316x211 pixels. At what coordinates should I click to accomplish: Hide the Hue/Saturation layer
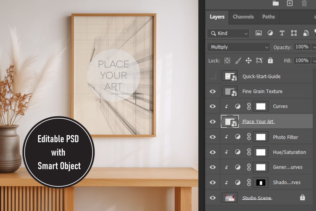pyautogui.click(x=213, y=152)
